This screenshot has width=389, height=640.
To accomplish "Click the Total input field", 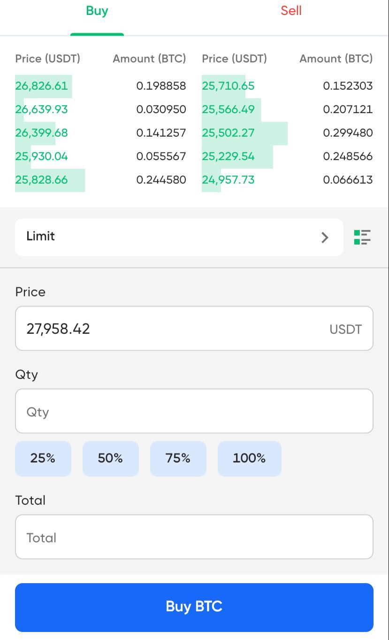I will click(194, 537).
